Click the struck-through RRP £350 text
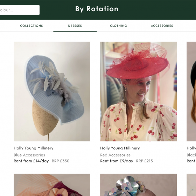This screenshot has height=196, width=196. (x=61, y=161)
